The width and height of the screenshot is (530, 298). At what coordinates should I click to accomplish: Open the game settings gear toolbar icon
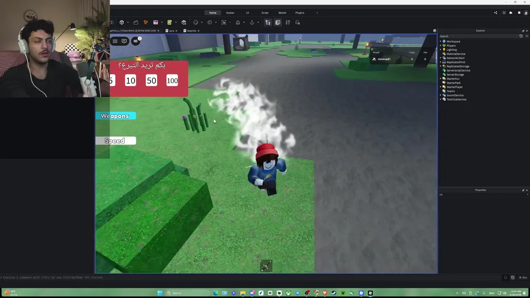298,22
